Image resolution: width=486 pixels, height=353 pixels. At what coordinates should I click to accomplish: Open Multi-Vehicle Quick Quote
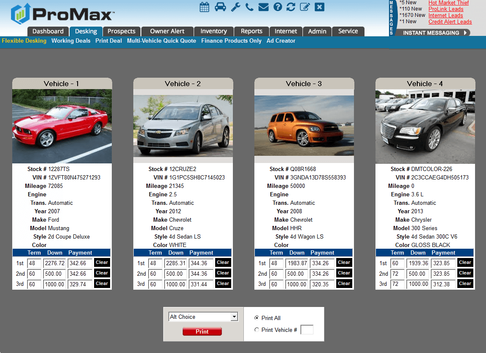162,41
